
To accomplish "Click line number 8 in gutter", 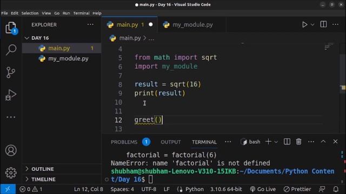I will click(x=120, y=85).
